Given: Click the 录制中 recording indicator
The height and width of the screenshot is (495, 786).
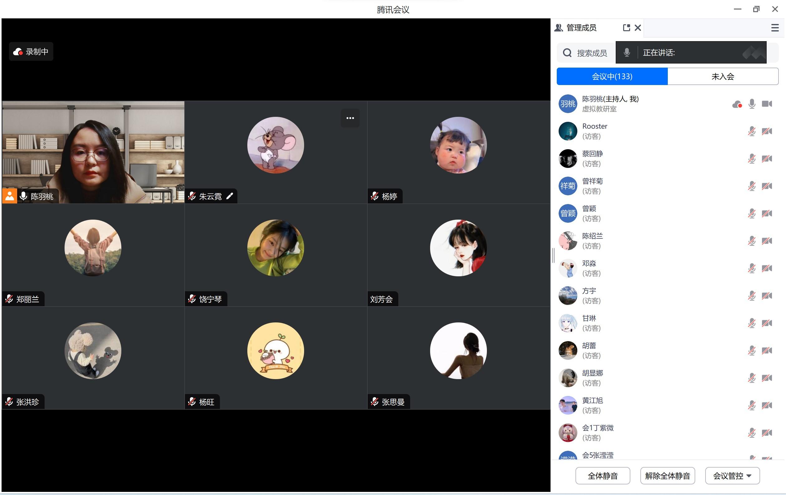Looking at the screenshot, I should (x=31, y=51).
